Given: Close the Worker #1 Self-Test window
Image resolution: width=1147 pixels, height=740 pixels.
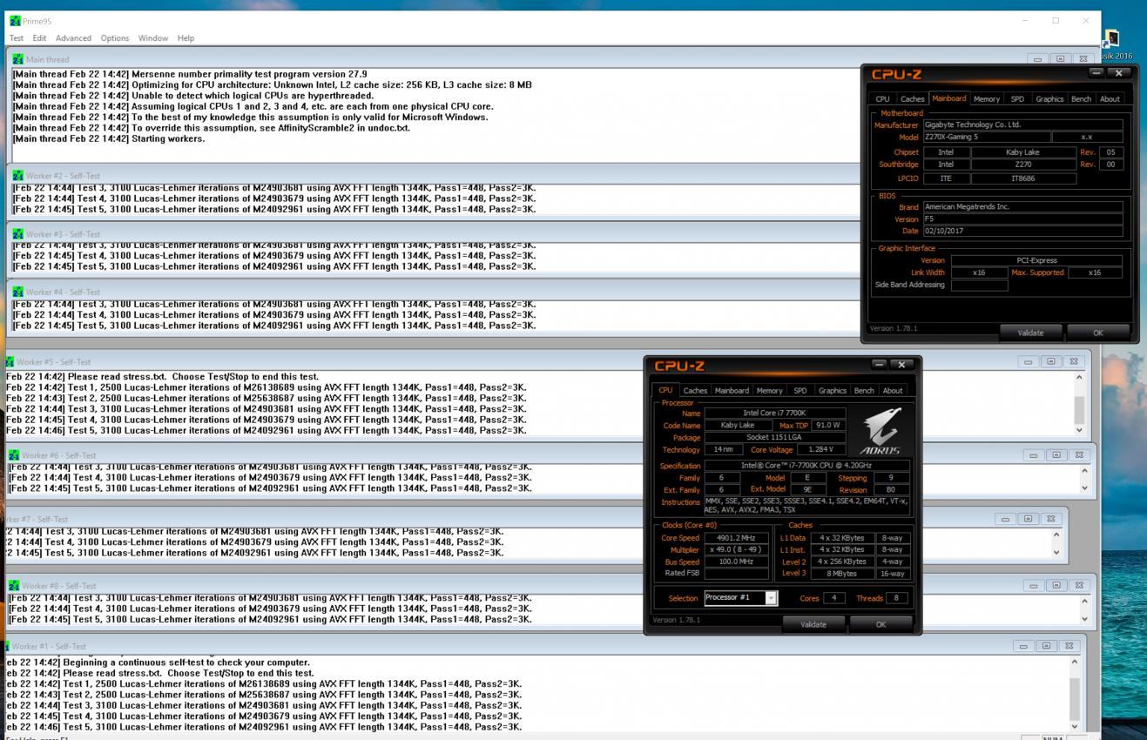Looking at the screenshot, I should pyautogui.click(x=1069, y=646).
